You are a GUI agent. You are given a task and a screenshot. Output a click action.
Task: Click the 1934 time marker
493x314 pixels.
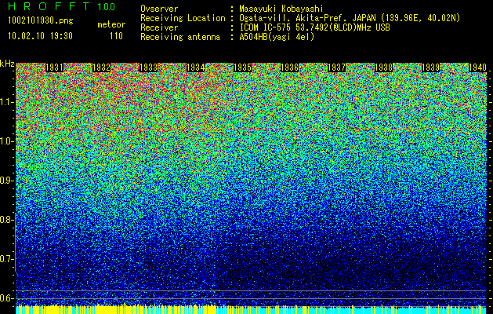click(196, 68)
